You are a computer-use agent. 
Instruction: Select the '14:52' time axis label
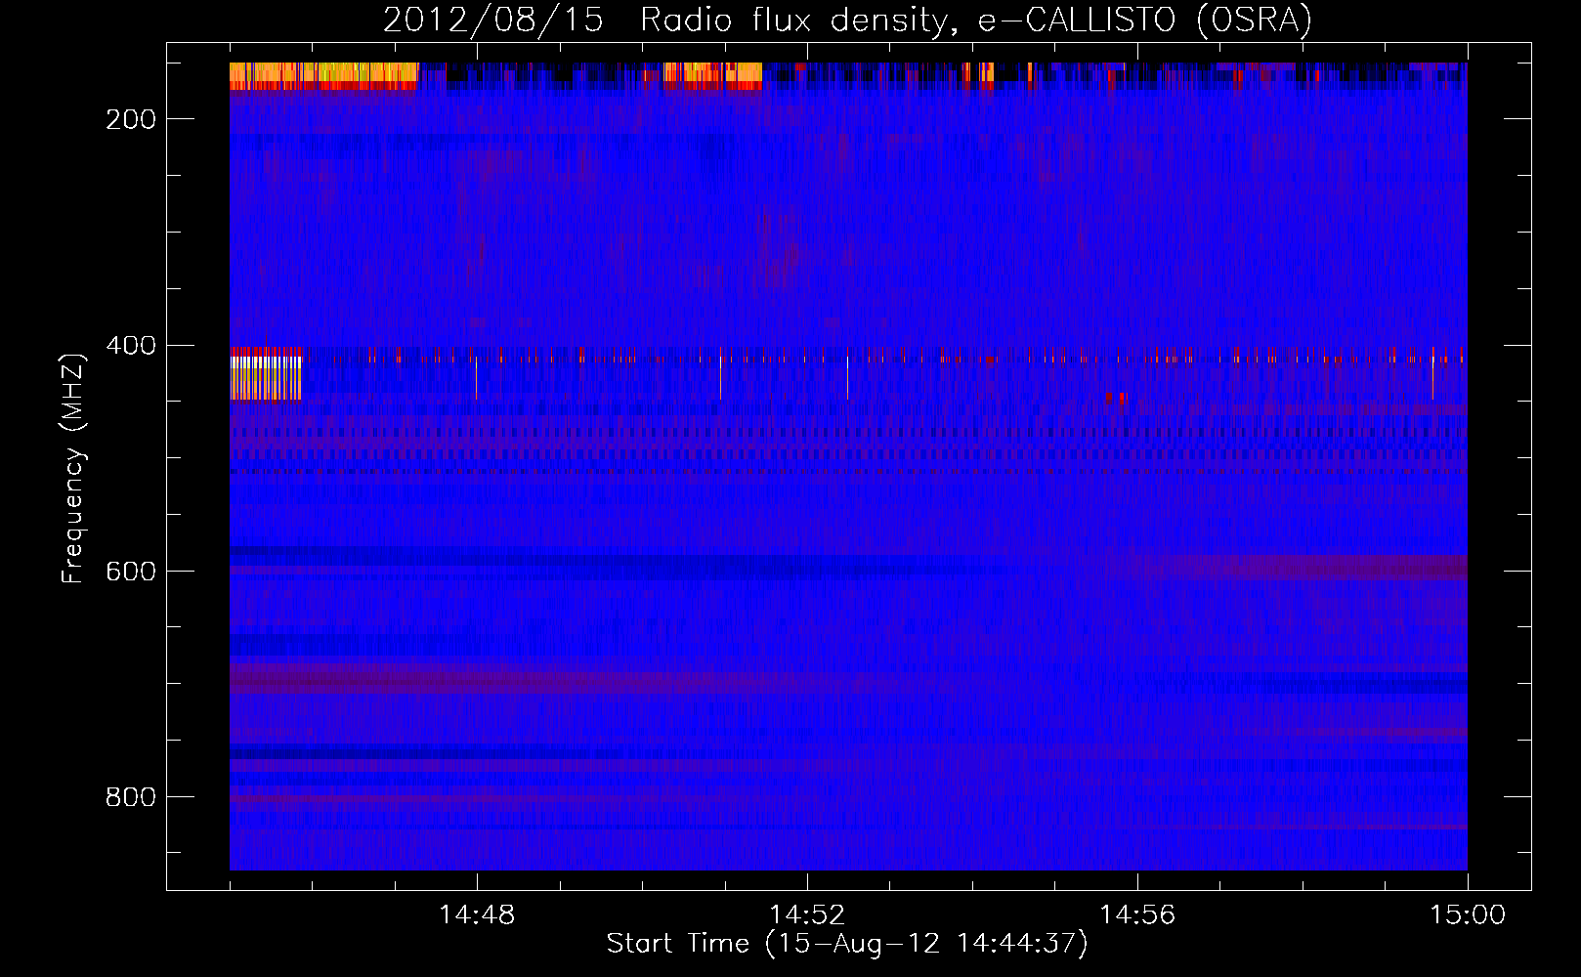point(807,915)
